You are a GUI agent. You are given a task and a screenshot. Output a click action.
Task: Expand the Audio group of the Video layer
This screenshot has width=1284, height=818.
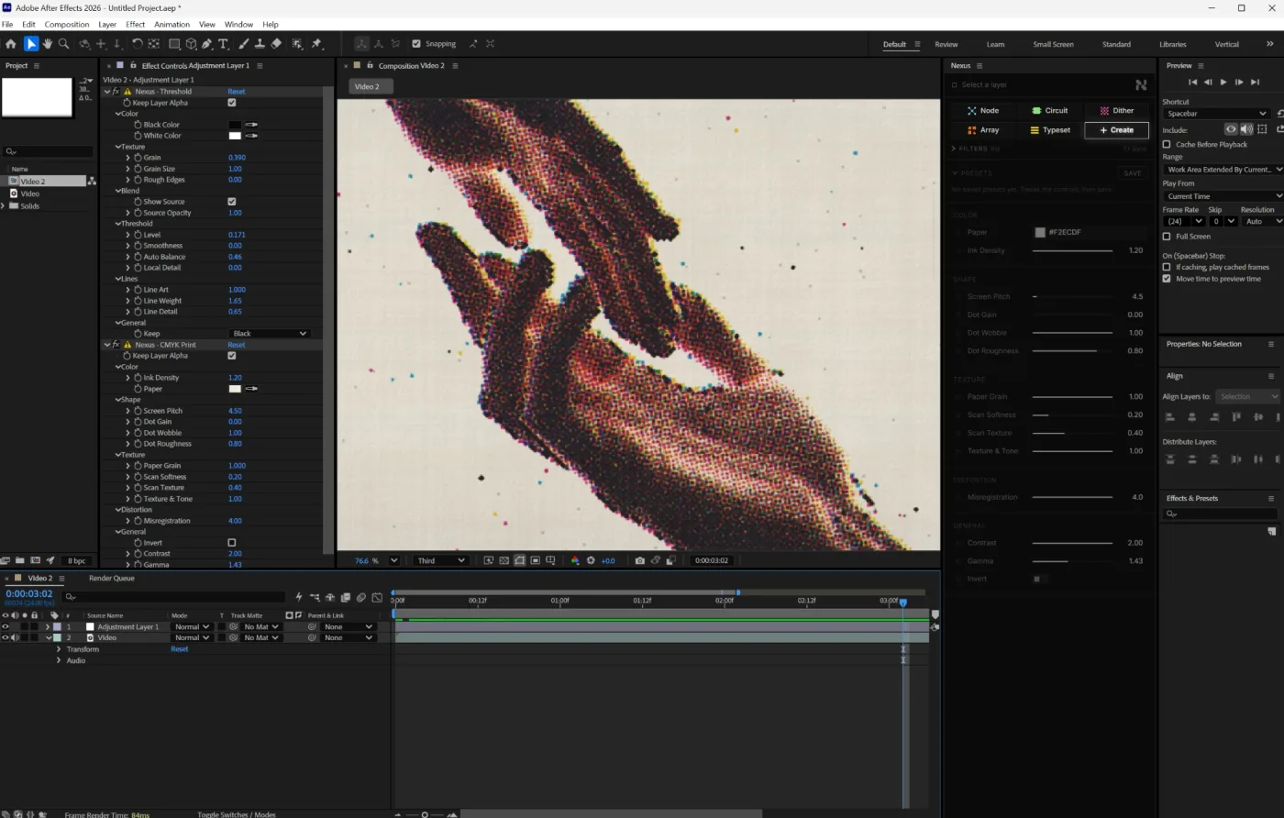click(59, 660)
